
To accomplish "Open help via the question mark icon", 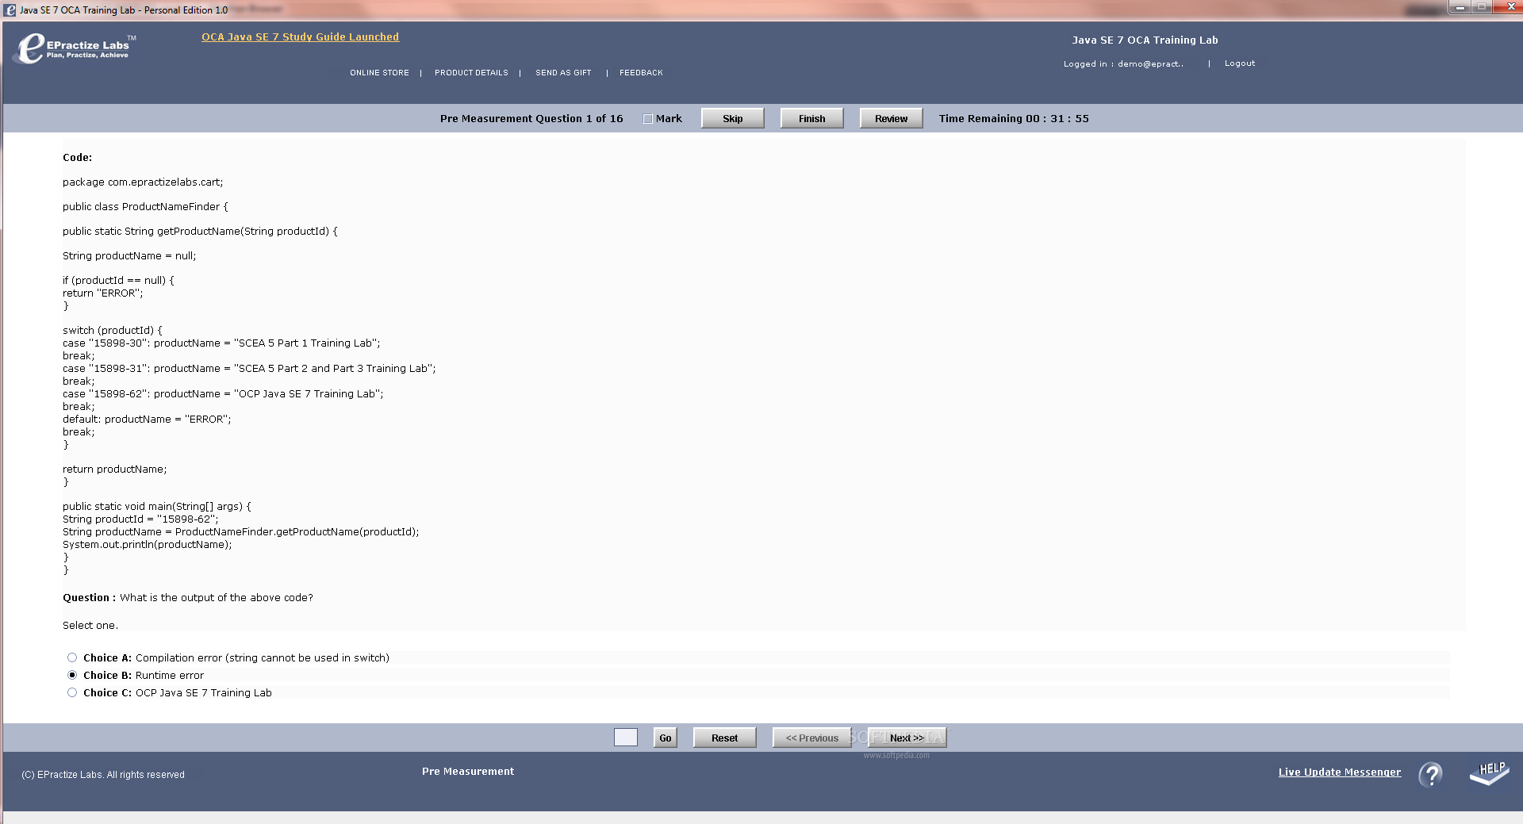I will pyautogui.click(x=1431, y=774).
